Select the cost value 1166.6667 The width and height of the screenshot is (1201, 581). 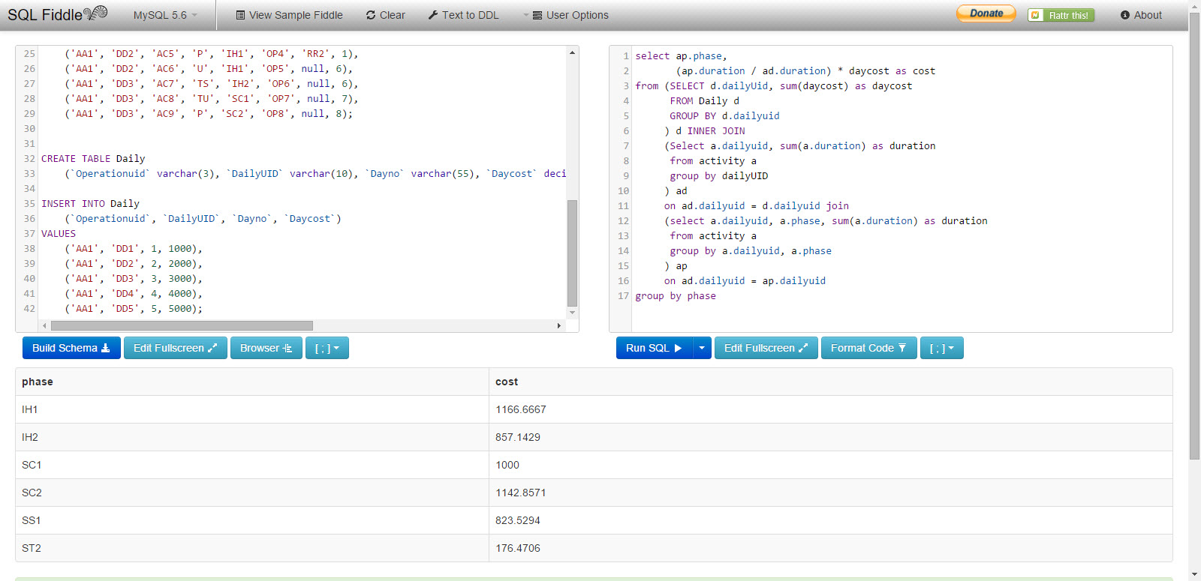click(521, 409)
